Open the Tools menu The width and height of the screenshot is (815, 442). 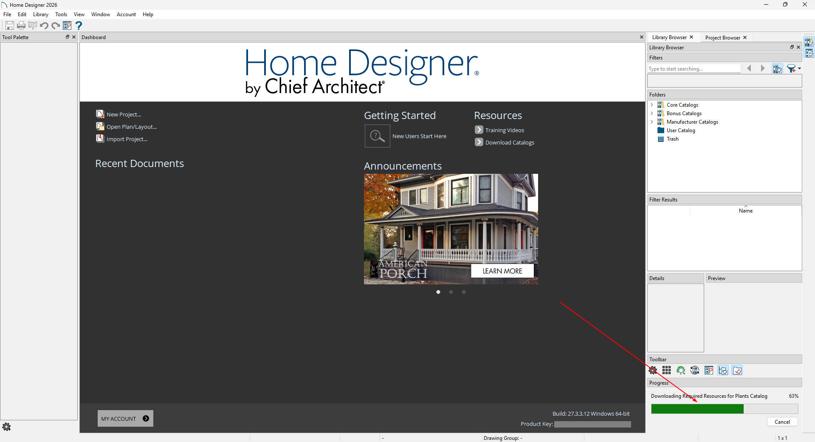point(61,14)
